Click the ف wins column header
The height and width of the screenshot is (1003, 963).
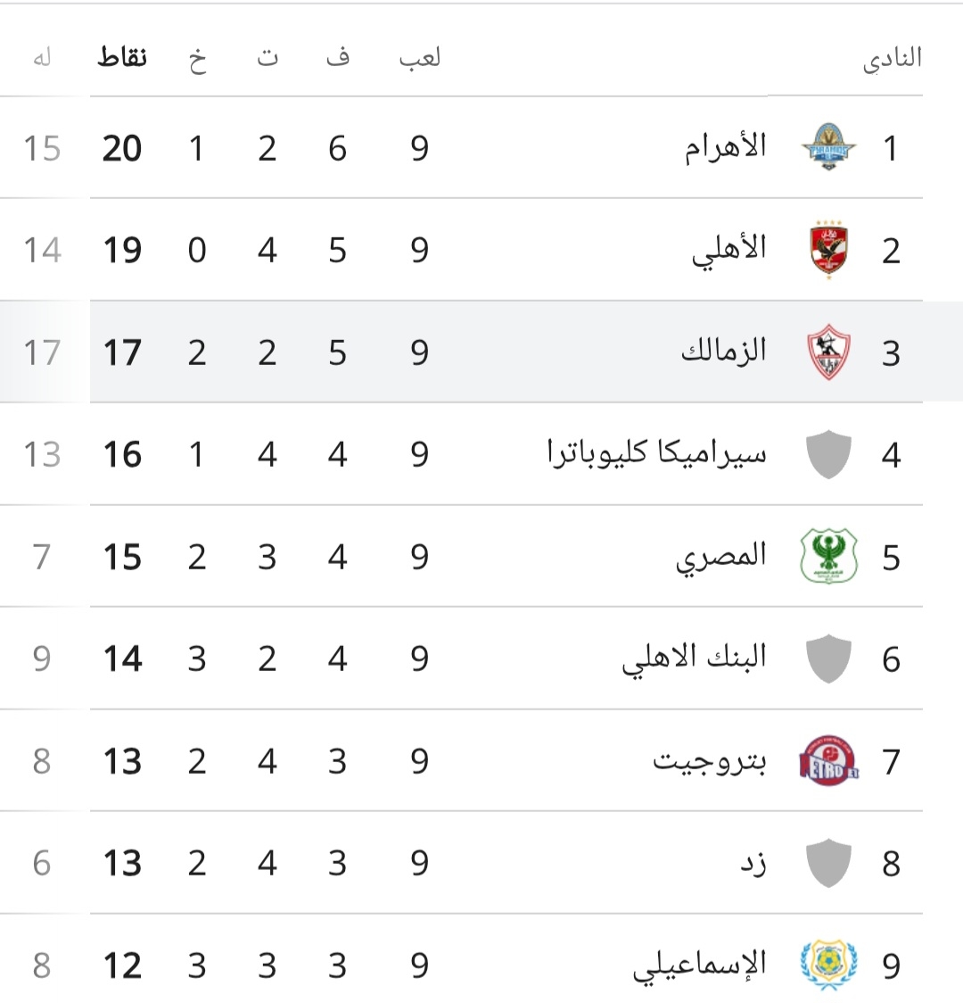[337, 56]
